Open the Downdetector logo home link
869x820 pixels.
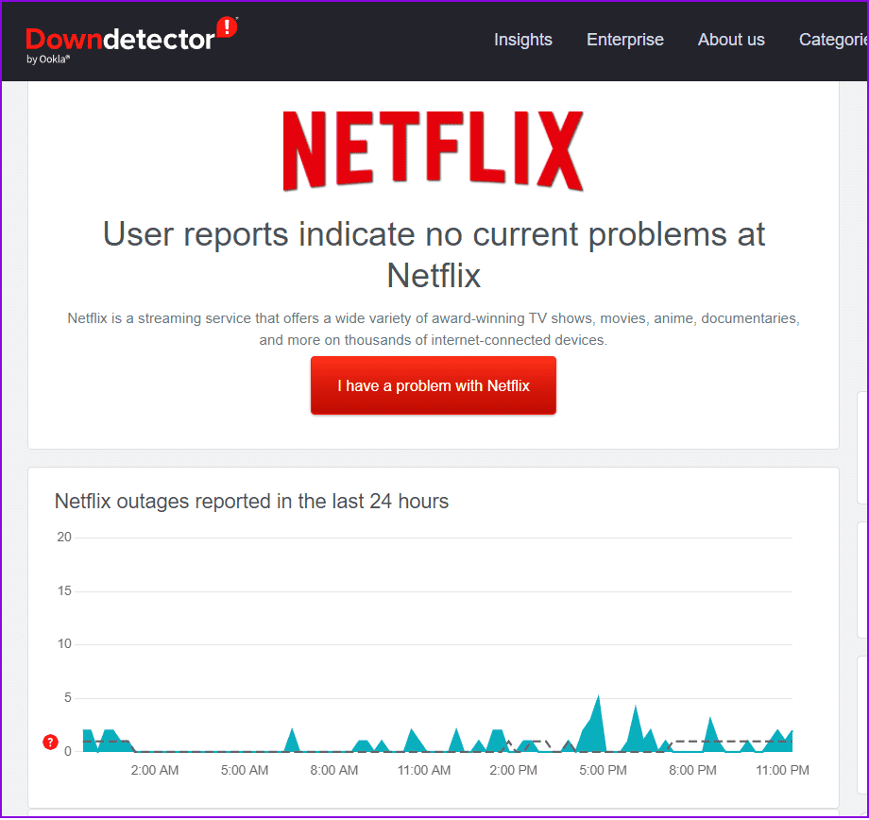[x=131, y=41]
